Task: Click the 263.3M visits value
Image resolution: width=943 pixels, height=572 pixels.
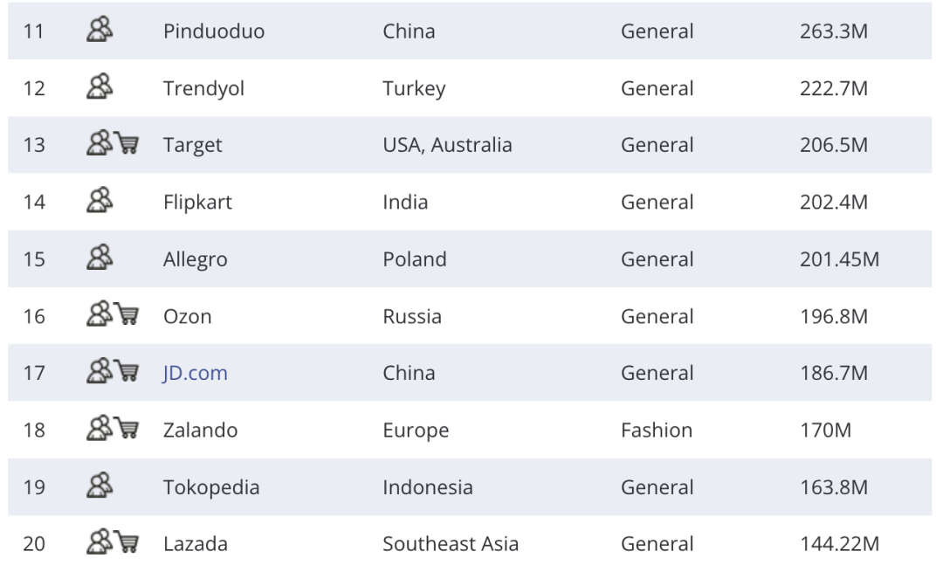Action: pos(834,31)
